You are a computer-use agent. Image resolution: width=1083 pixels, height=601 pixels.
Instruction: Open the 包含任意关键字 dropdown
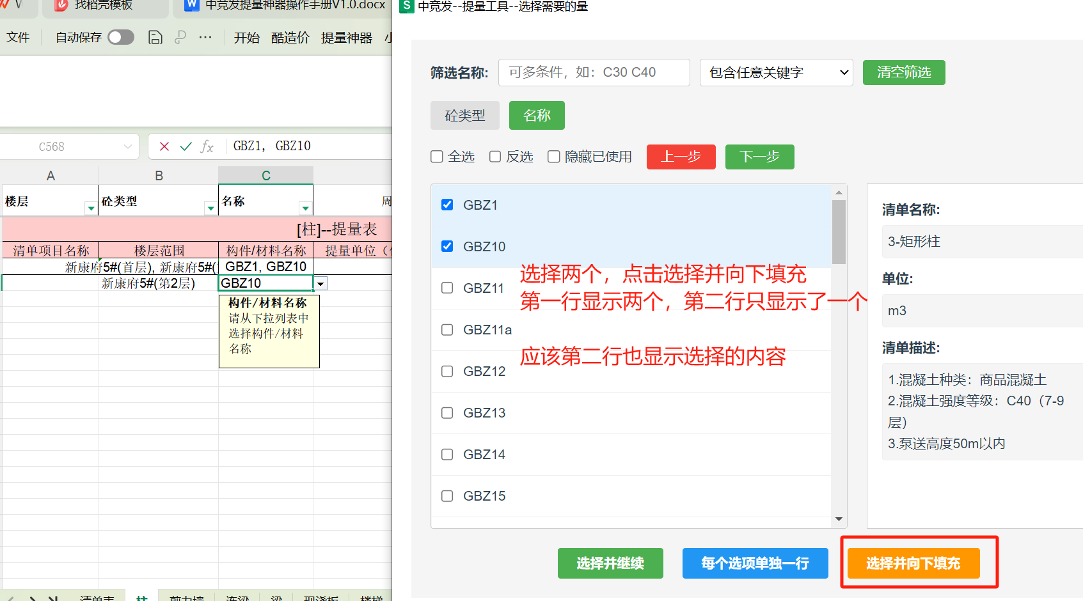(776, 72)
